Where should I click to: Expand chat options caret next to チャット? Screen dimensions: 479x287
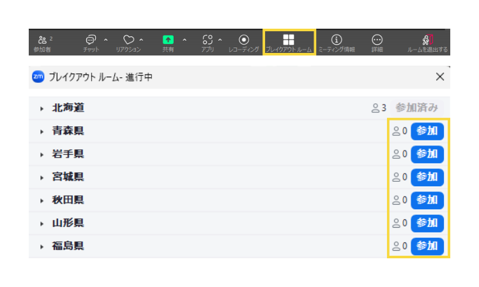106,40
